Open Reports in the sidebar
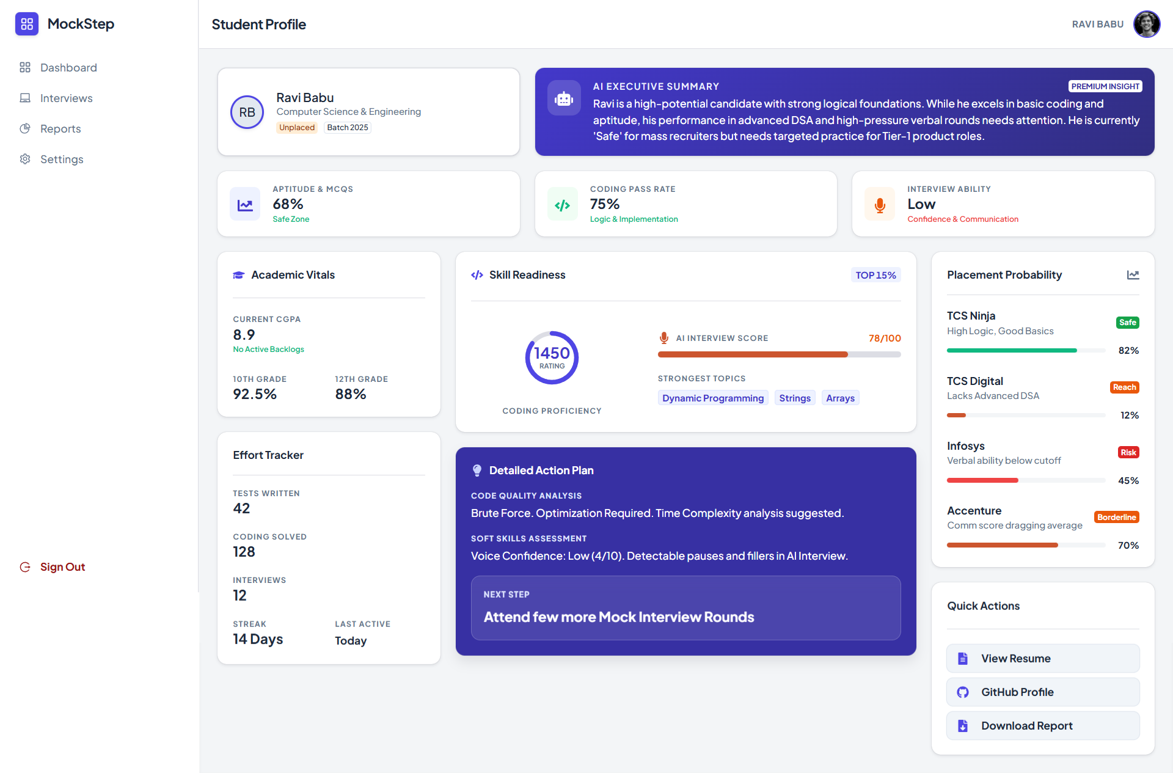 60,128
